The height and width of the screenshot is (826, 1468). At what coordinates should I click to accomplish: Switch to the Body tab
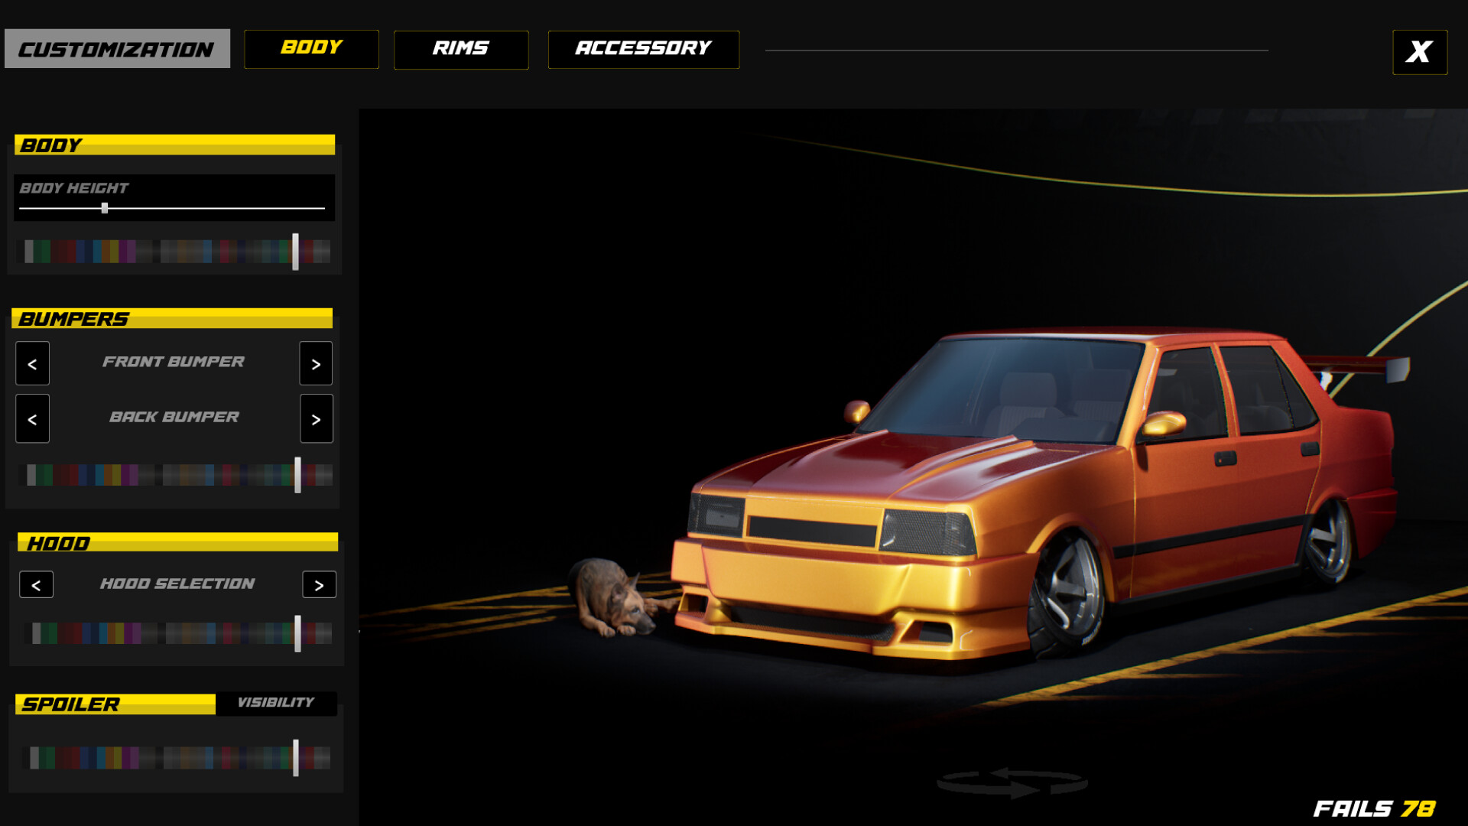click(311, 49)
